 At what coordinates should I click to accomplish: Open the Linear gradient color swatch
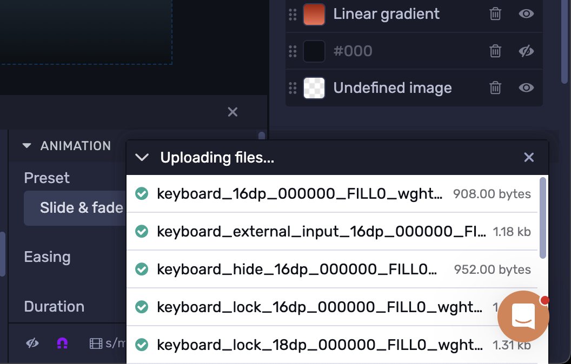pos(314,14)
